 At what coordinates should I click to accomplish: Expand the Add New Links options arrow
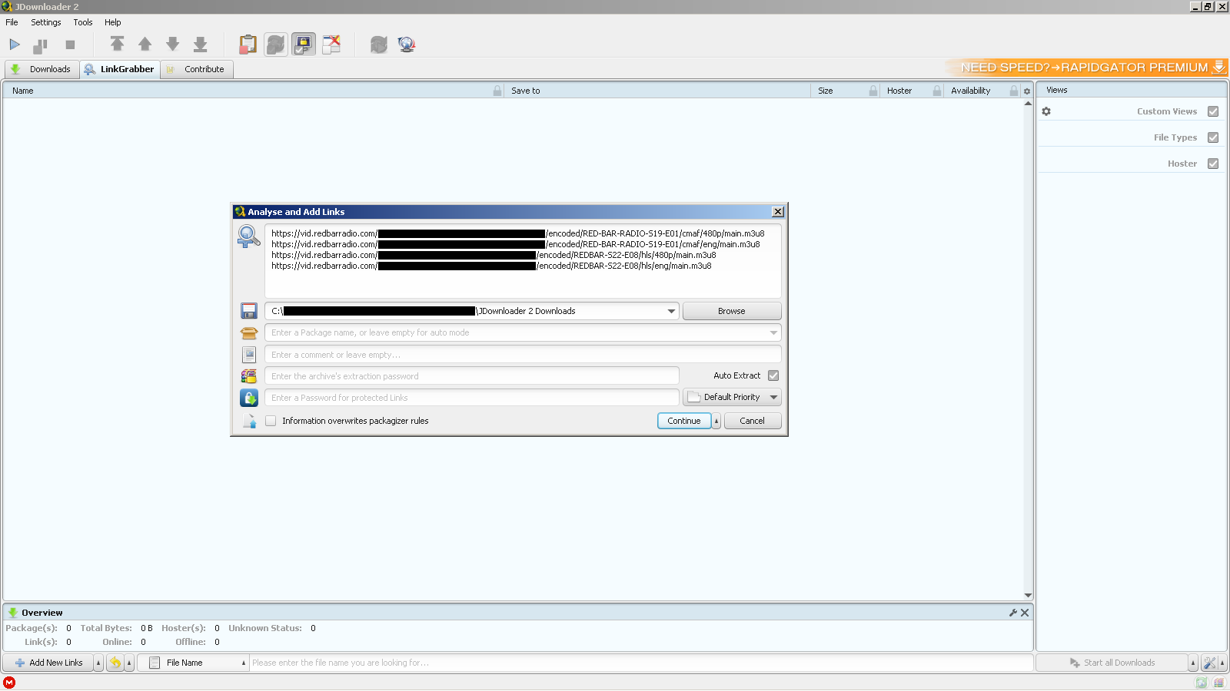click(98, 663)
